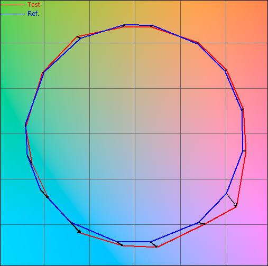Viewport: 268px width, 266px height.
Task: Click the blue Ref. legend line sample
Action: point(13,14)
